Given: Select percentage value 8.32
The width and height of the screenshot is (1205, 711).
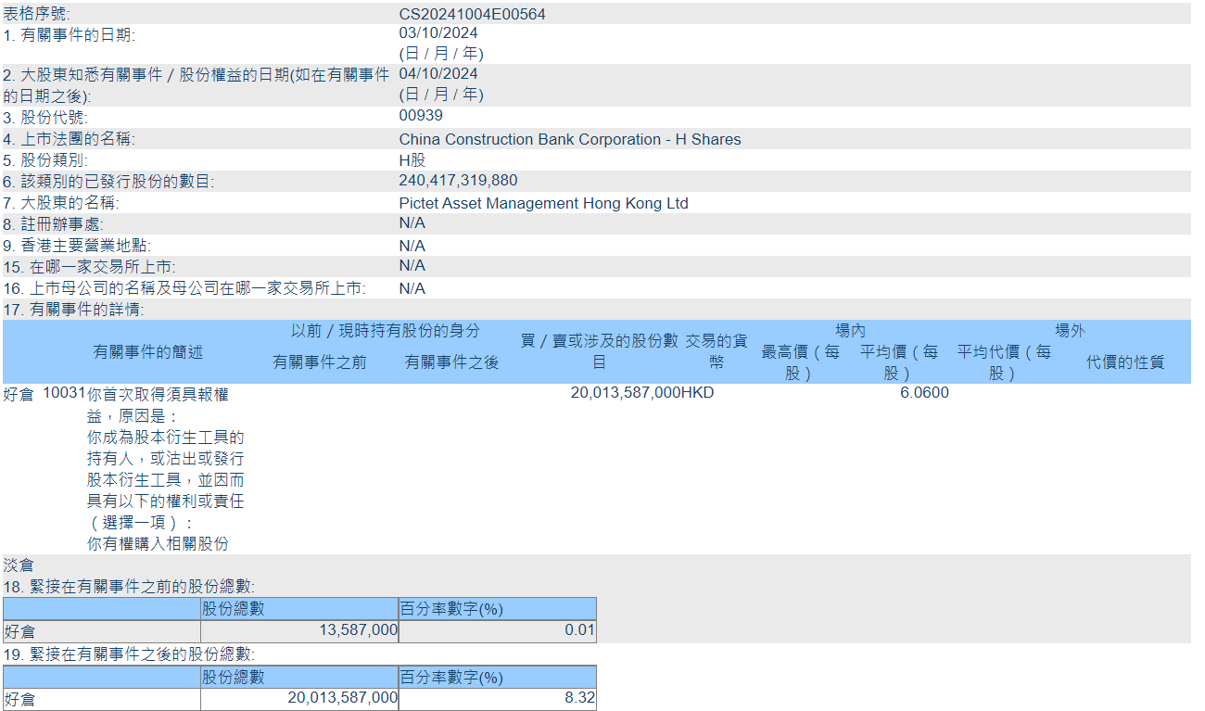Looking at the screenshot, I should point(580,698).
